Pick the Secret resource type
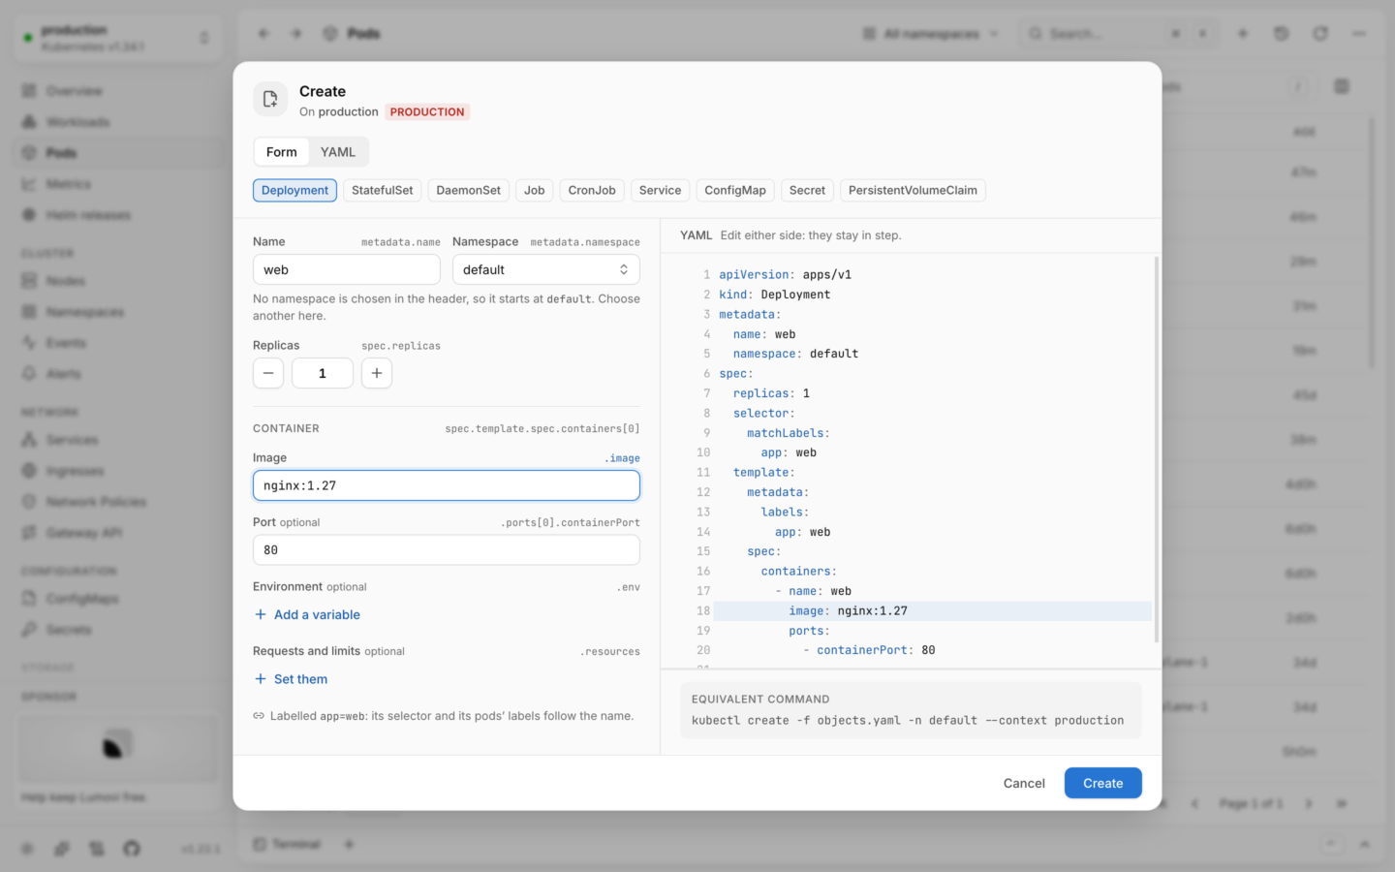1395x872 pixels. pos(807,191)
